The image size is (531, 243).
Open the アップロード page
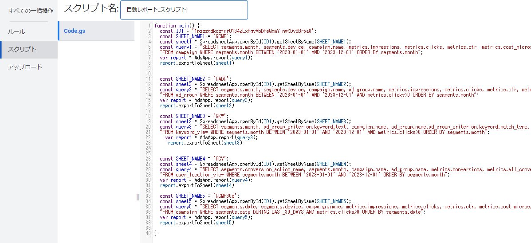(x=25, y=67)
